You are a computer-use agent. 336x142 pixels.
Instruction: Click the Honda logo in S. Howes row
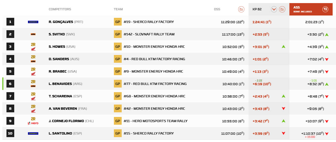tap(33, 49)
